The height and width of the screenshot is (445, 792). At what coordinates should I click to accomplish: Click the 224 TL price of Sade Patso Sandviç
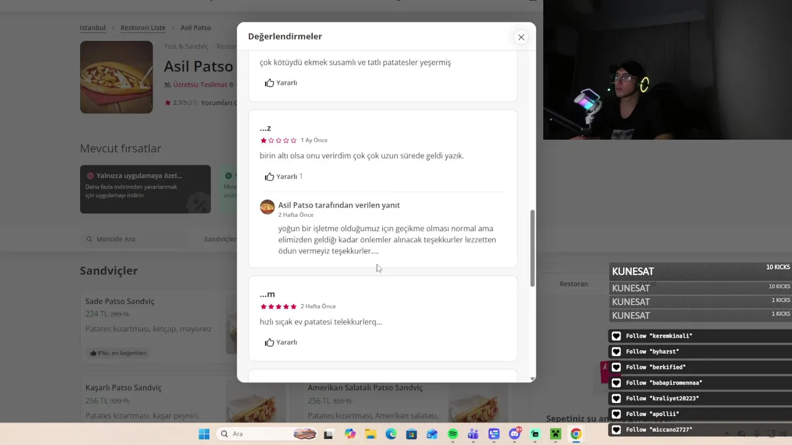[x=97, y=314]
